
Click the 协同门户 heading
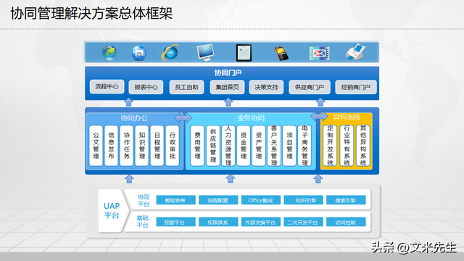pyautogui.click(x=228, y=72)
